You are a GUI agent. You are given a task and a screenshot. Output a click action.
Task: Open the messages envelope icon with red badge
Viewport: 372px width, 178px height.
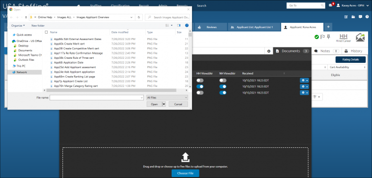coord(331,5)
